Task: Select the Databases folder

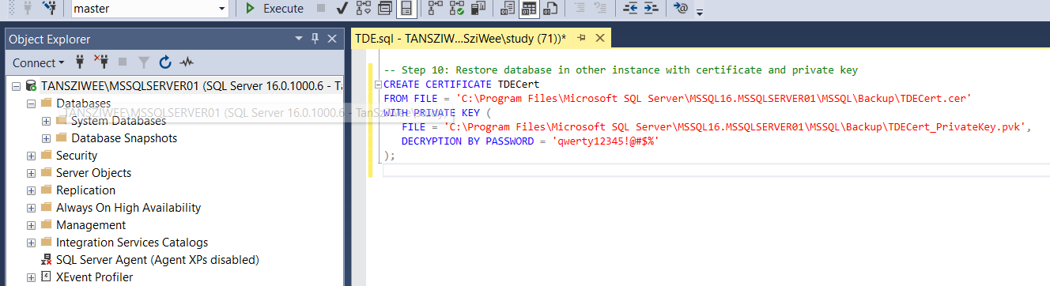Action: 82,103
